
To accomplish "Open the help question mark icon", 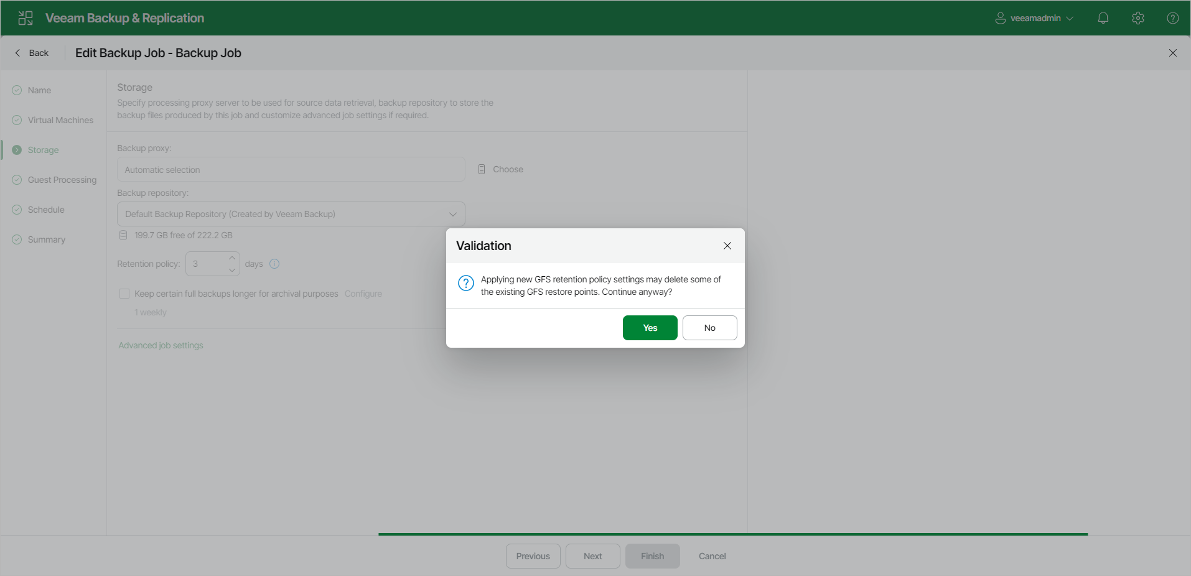I will point(1173,18).
